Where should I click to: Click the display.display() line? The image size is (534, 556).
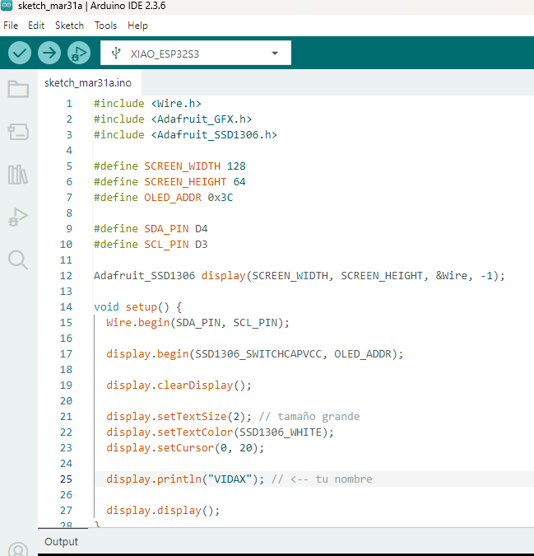163,510
